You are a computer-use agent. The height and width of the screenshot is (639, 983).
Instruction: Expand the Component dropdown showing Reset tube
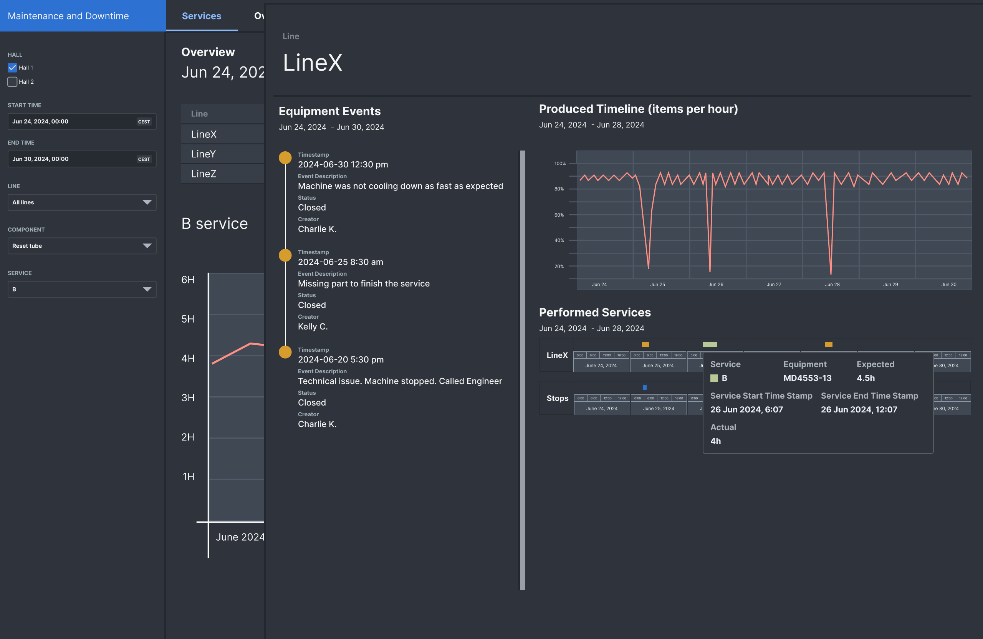tap(82, 246)
